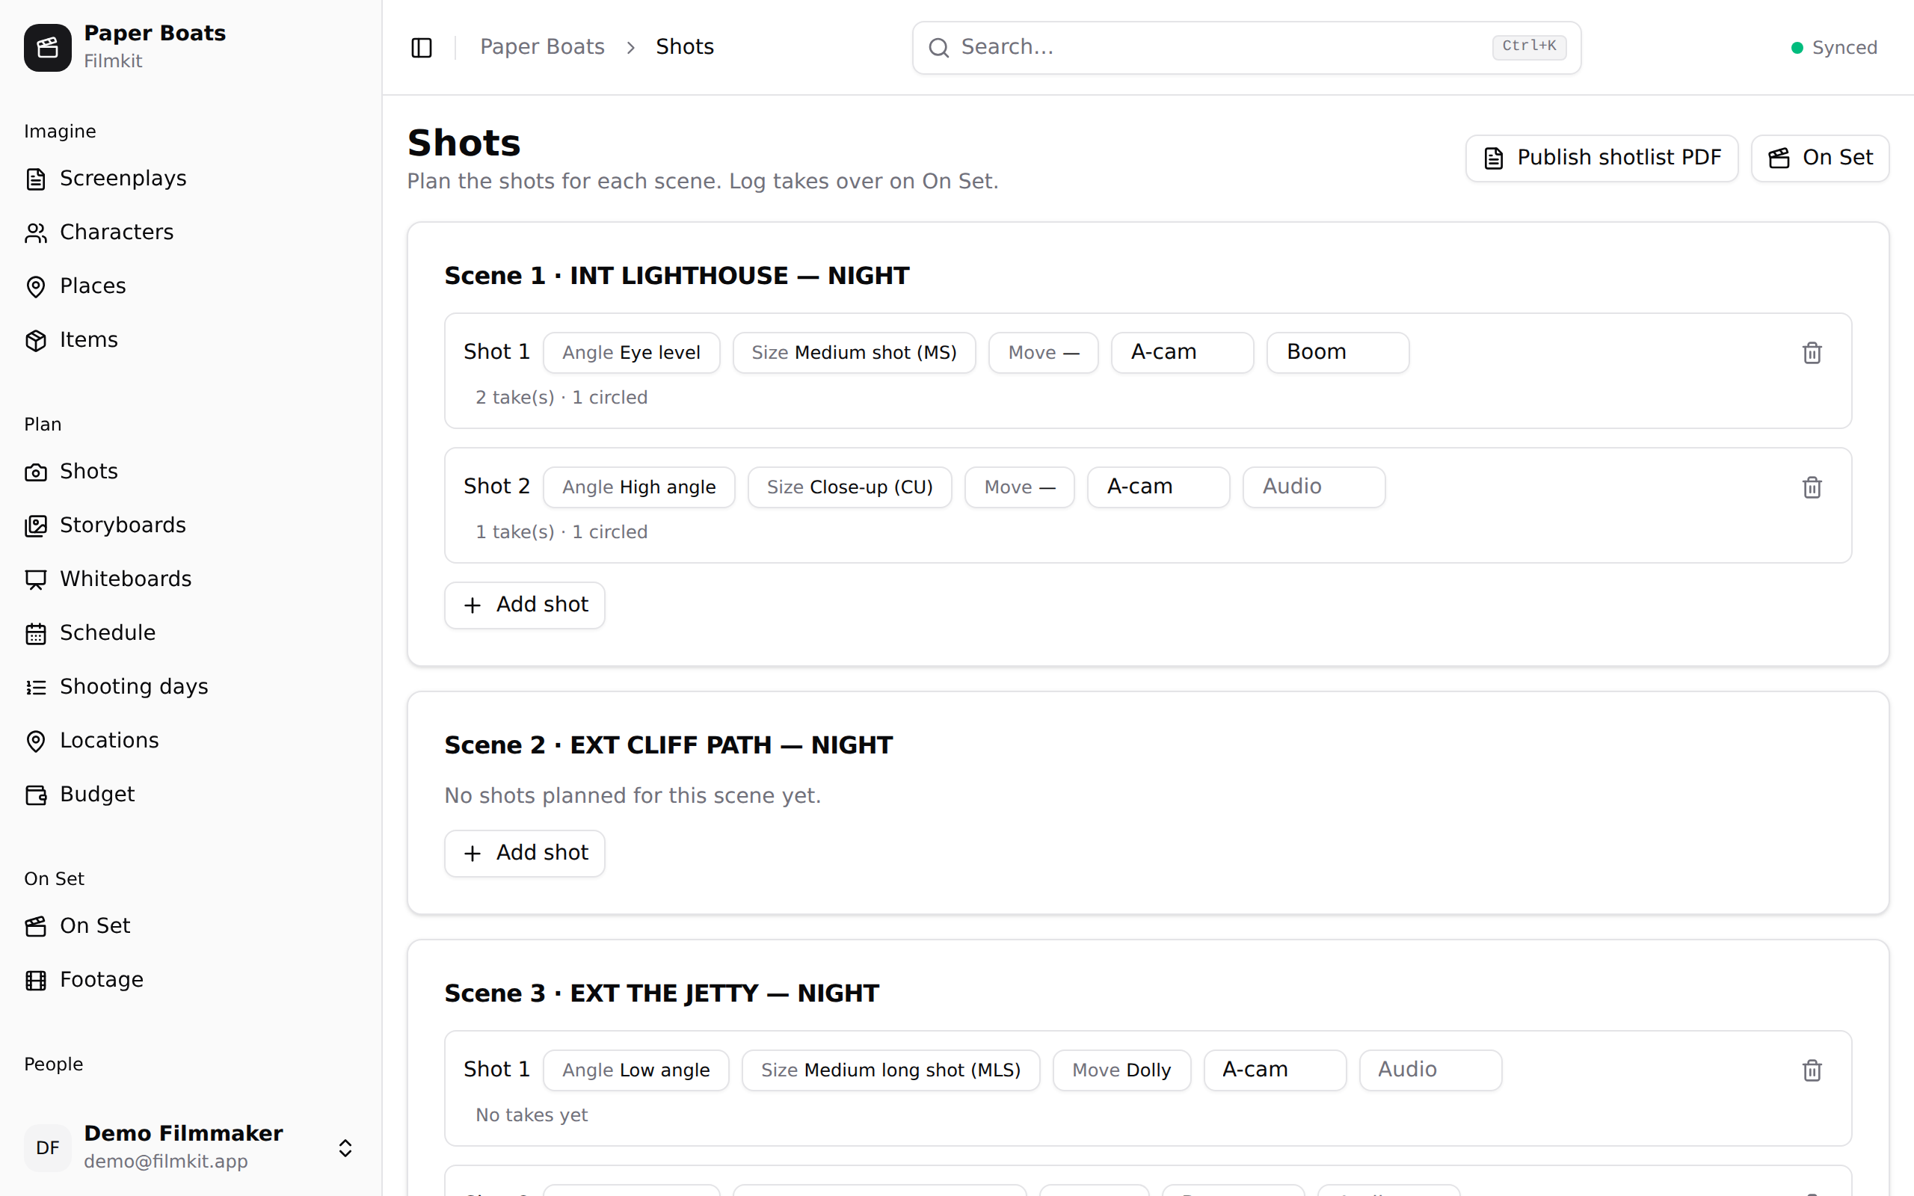Viewport: 1914px width, 1196px height.
Task: Click the On Set header button
Action: tap(1820, 158)
